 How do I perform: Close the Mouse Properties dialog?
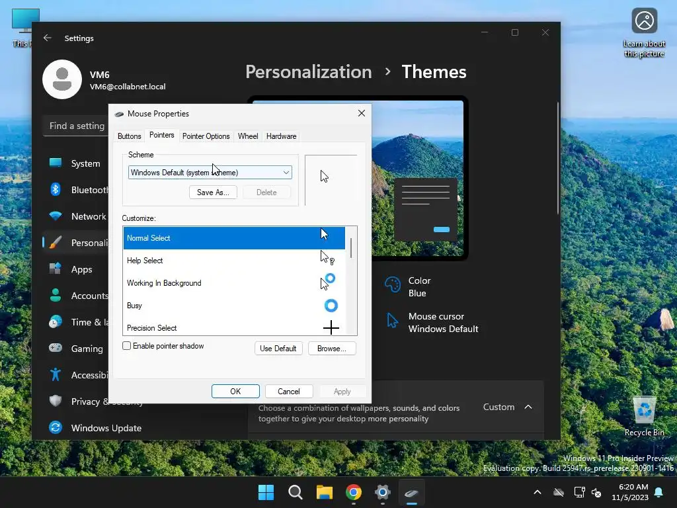(362, 113)
